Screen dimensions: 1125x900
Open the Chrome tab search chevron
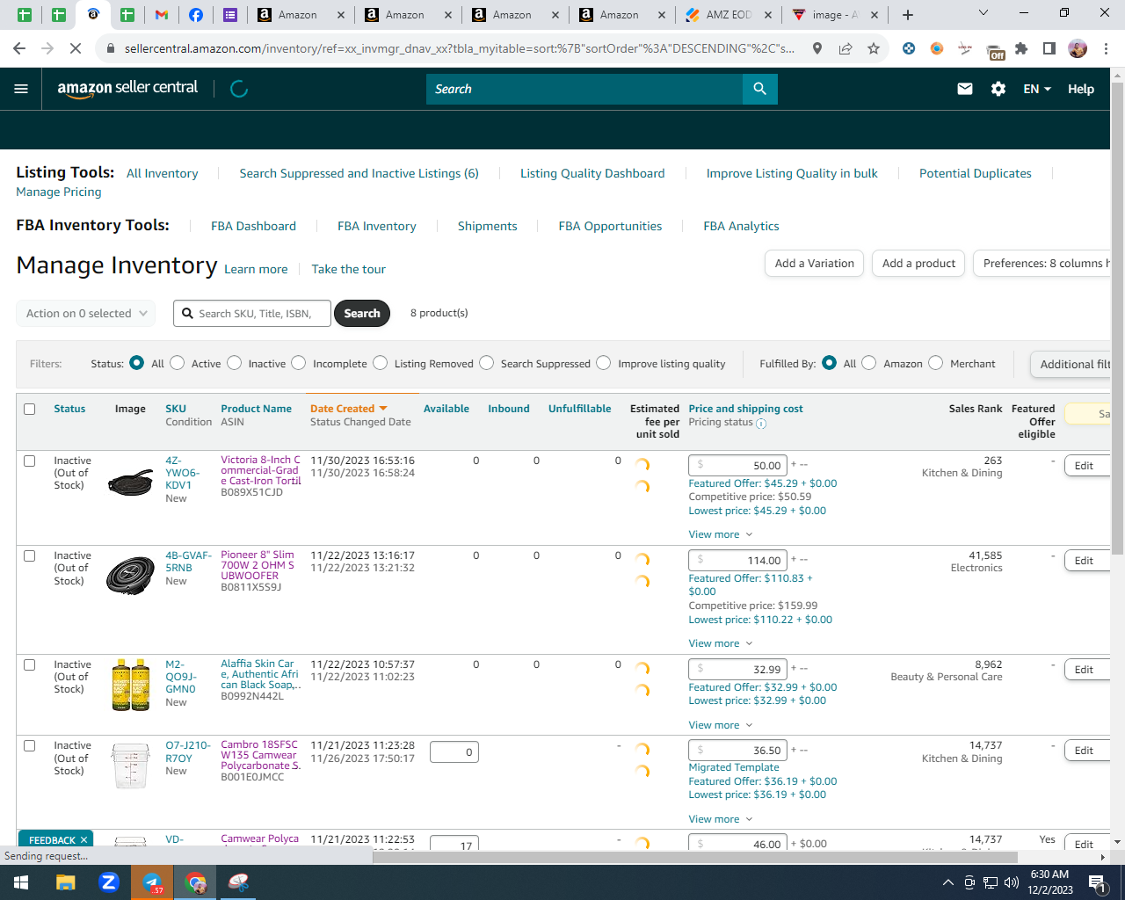pos(983,13)
